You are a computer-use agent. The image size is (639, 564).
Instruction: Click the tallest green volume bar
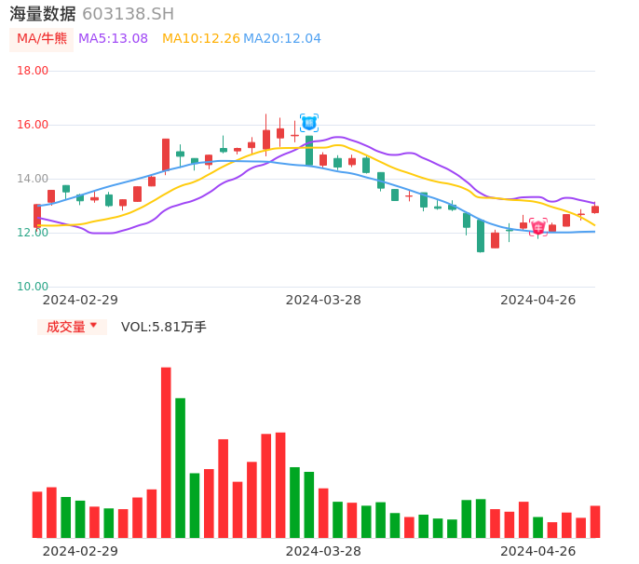(x=180, y=467)
